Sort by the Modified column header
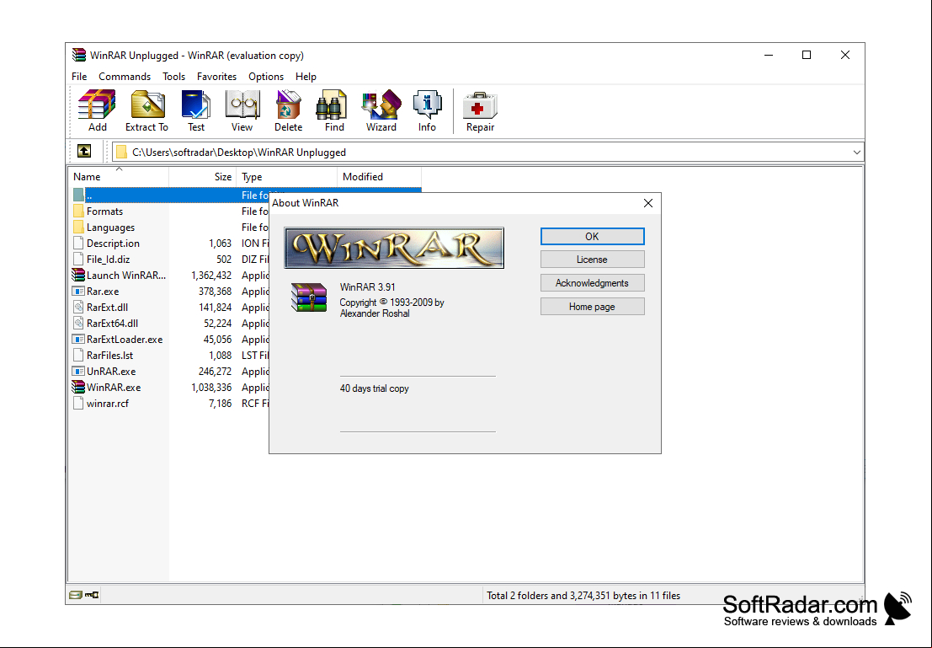The image size is (932, 648). (x=379, y=177)
